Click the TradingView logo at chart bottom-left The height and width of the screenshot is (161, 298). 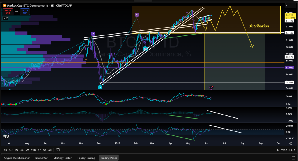(6, 137)
